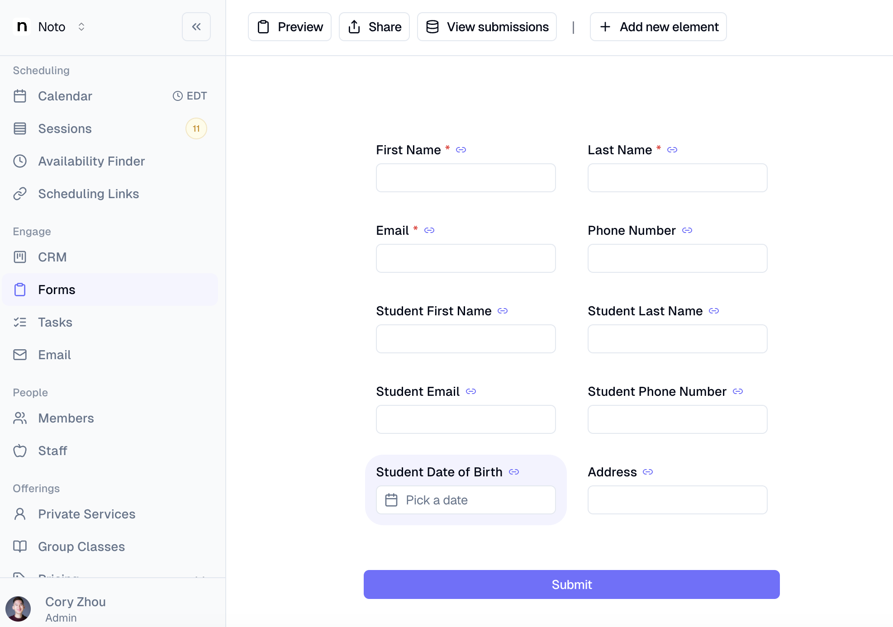893x627 pixels.
Task: Click link icon beside Student Date of Birth
Action: point(514,472)
